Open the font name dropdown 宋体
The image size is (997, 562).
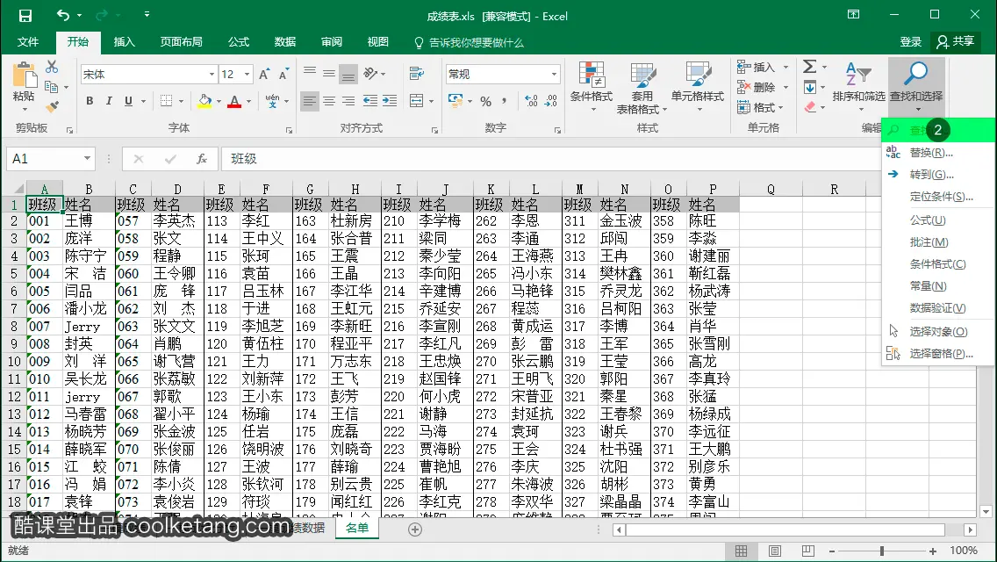coord(212,75)
